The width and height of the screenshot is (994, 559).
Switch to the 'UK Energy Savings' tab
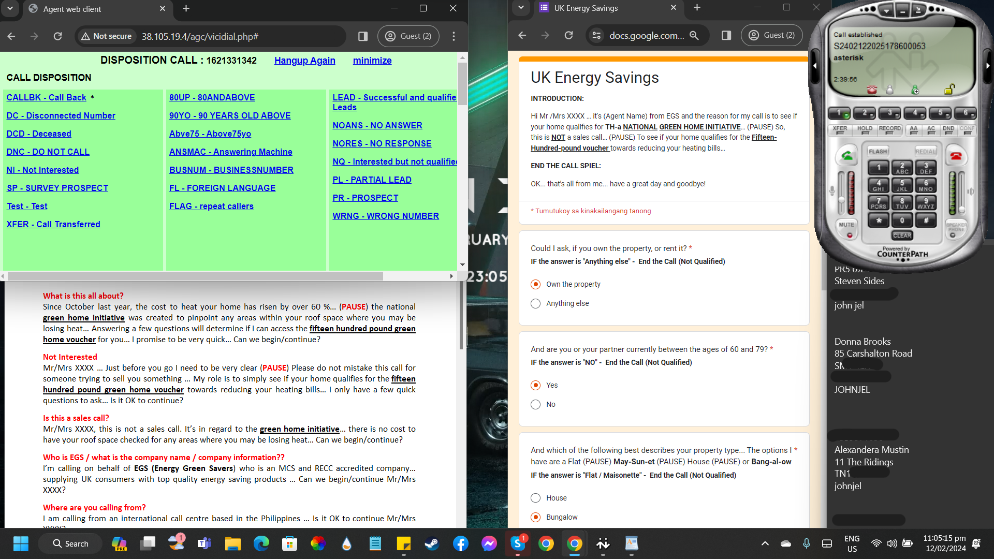(585, 8)
